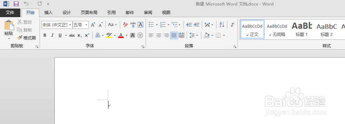Select the 无间隔 style

[277, 29]
